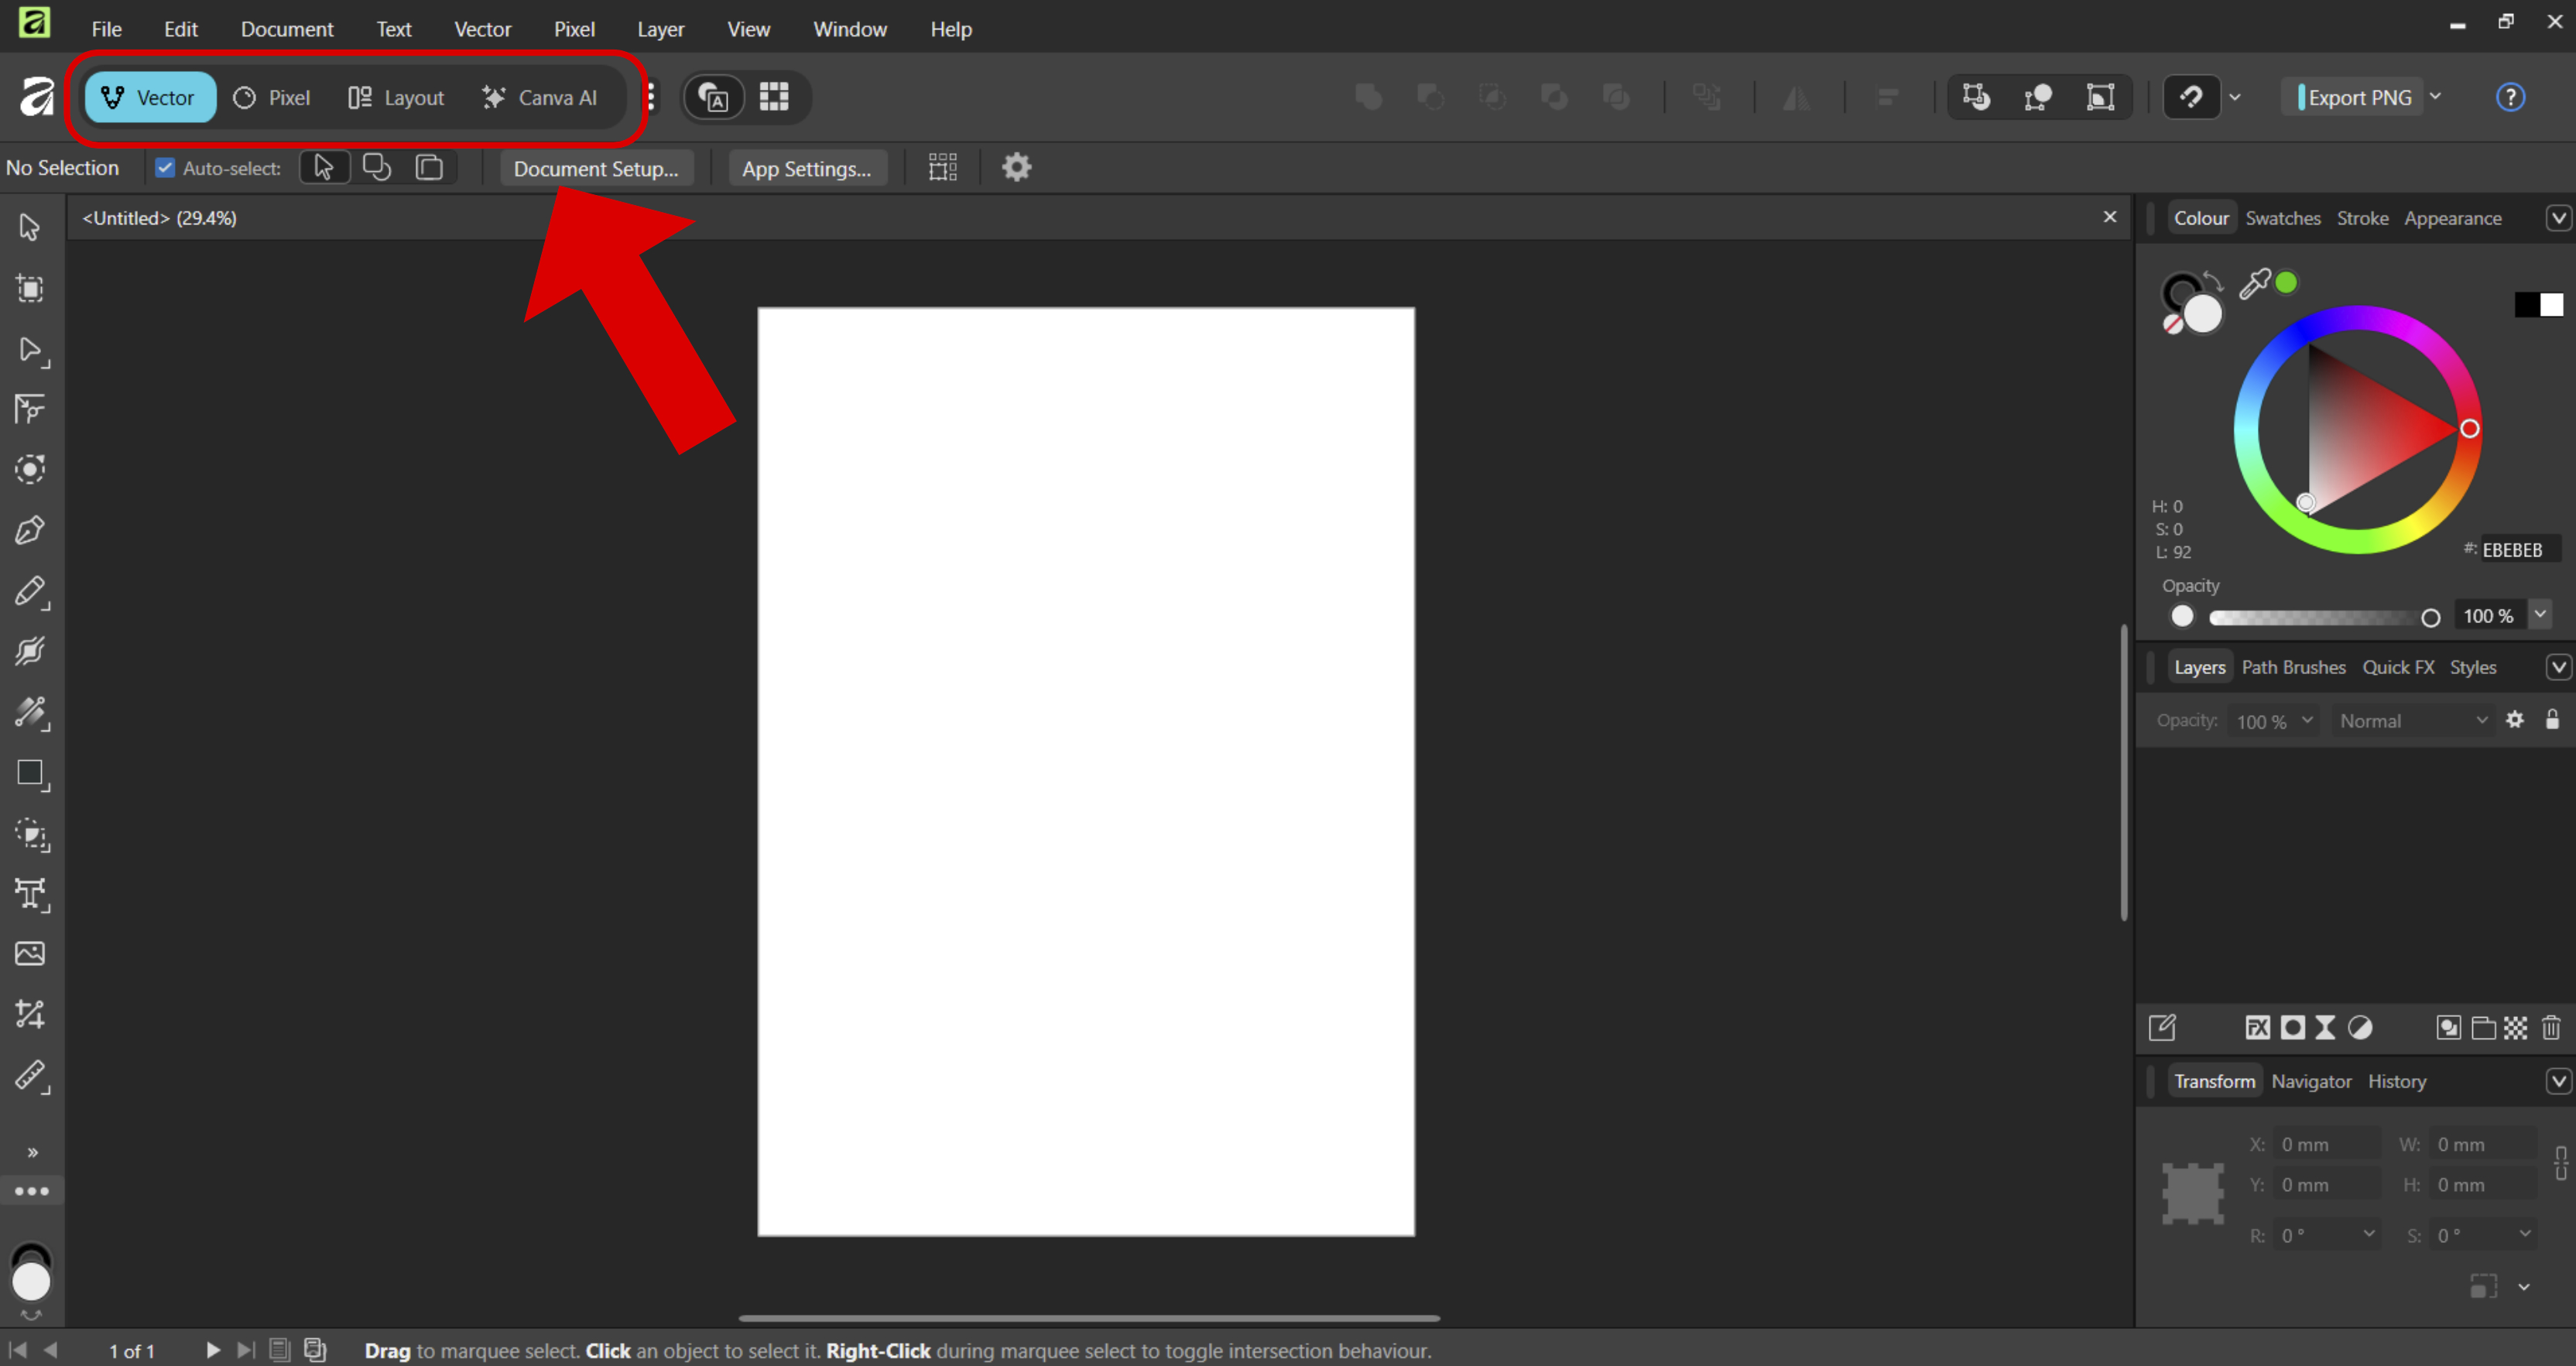2576x1366 pixels.
Task: Open colour opacity percentage dropdown
Action: click(x=2539, y=615)
